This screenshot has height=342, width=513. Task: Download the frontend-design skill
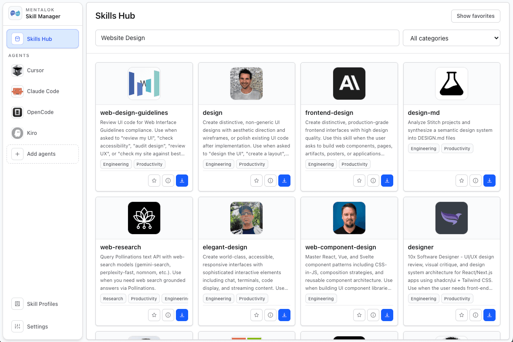(x=387, y=181)
